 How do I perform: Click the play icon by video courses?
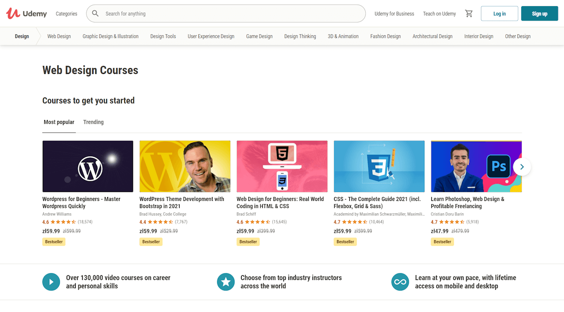coord(51,282)
